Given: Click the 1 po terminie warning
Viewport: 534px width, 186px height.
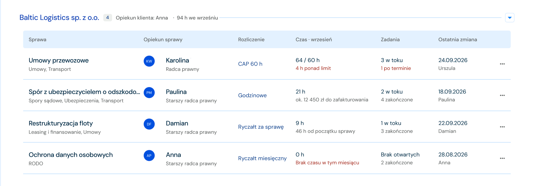Looking at the screenshot, I should [396, 68].
